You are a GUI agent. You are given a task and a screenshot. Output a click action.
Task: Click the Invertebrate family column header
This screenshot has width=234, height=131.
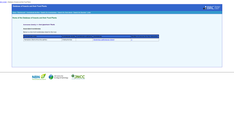pyautogui.click(x=69, y=36)
